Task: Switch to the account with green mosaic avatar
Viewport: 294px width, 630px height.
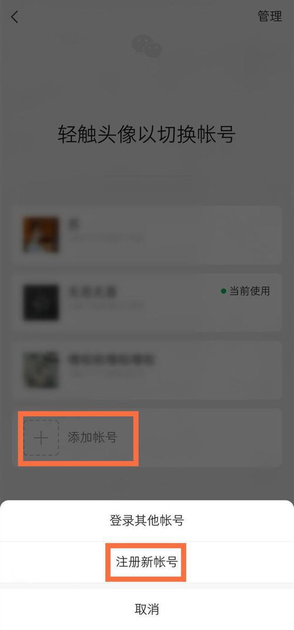Action: point(41,370)
